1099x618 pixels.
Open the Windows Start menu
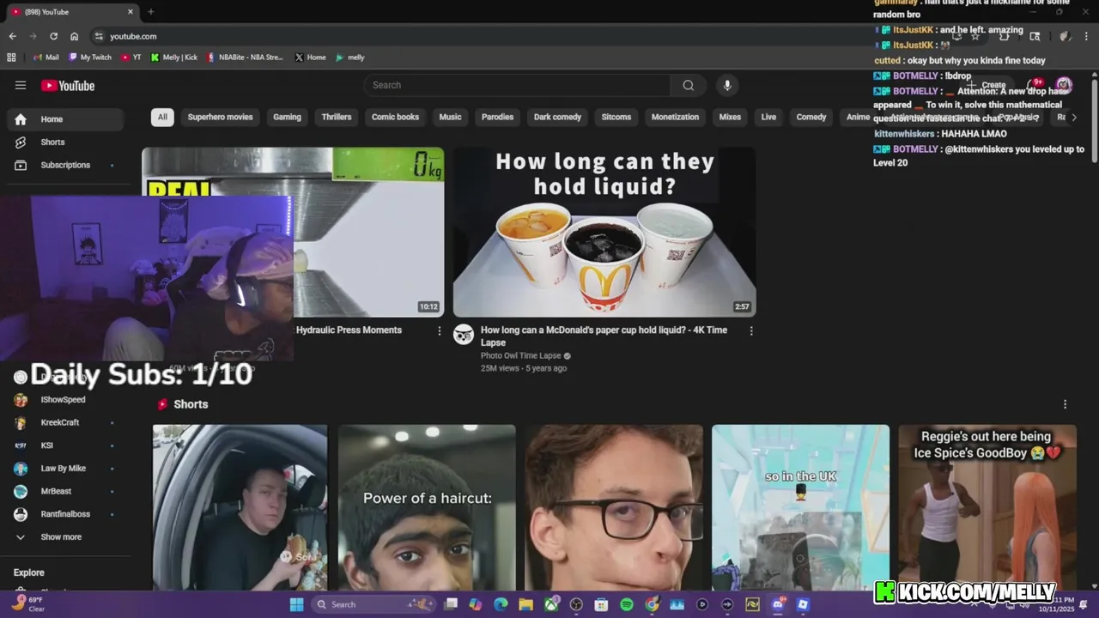[x=296, y=604]
